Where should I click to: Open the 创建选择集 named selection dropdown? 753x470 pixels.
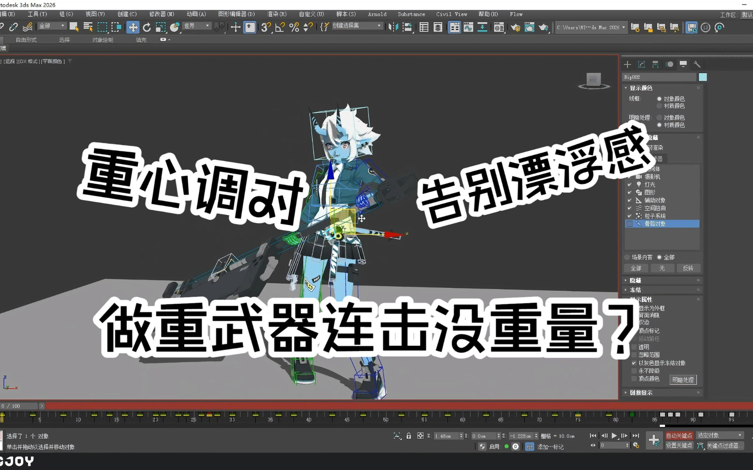point(357,26)
